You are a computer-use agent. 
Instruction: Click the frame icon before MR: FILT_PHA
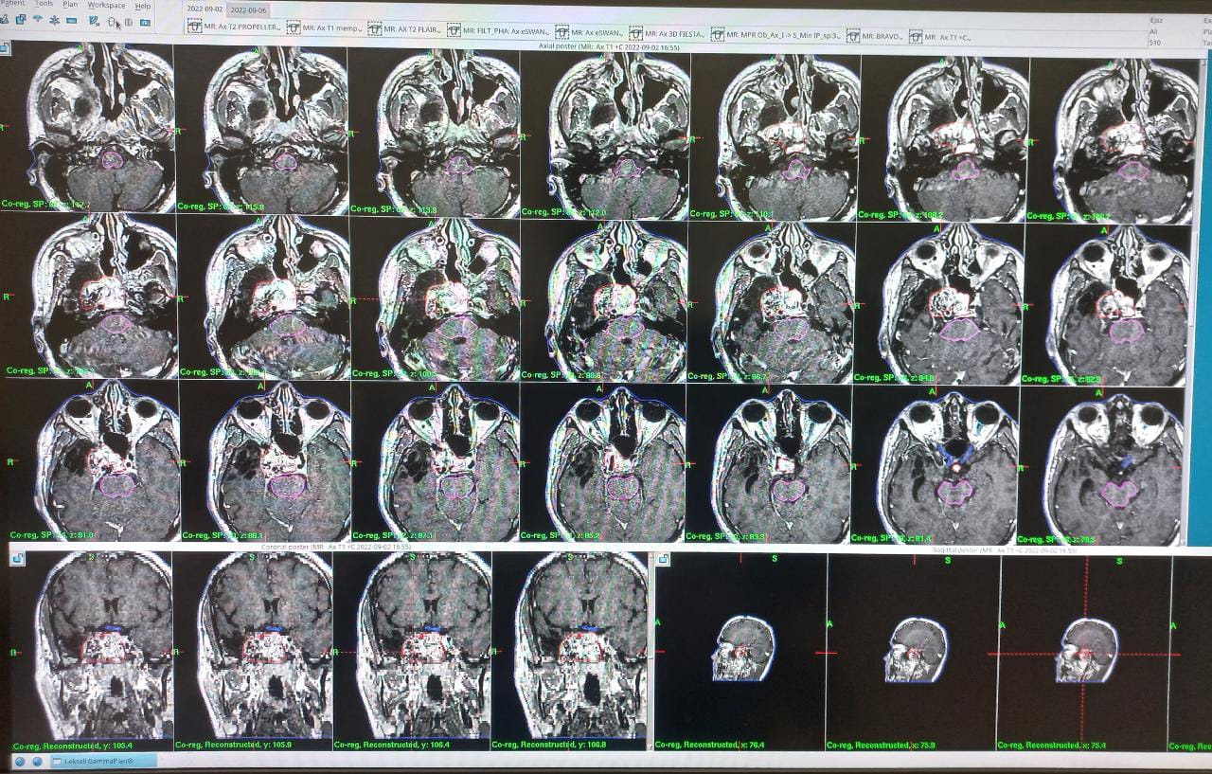pos(454,30)
